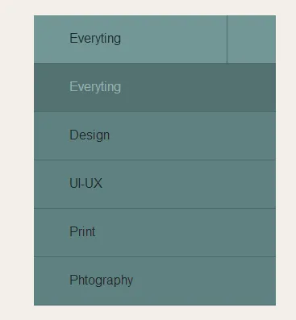Pick the UI-UX option
Image resolution: width=296 pixels, height=320 pixels.
point(155,184)
